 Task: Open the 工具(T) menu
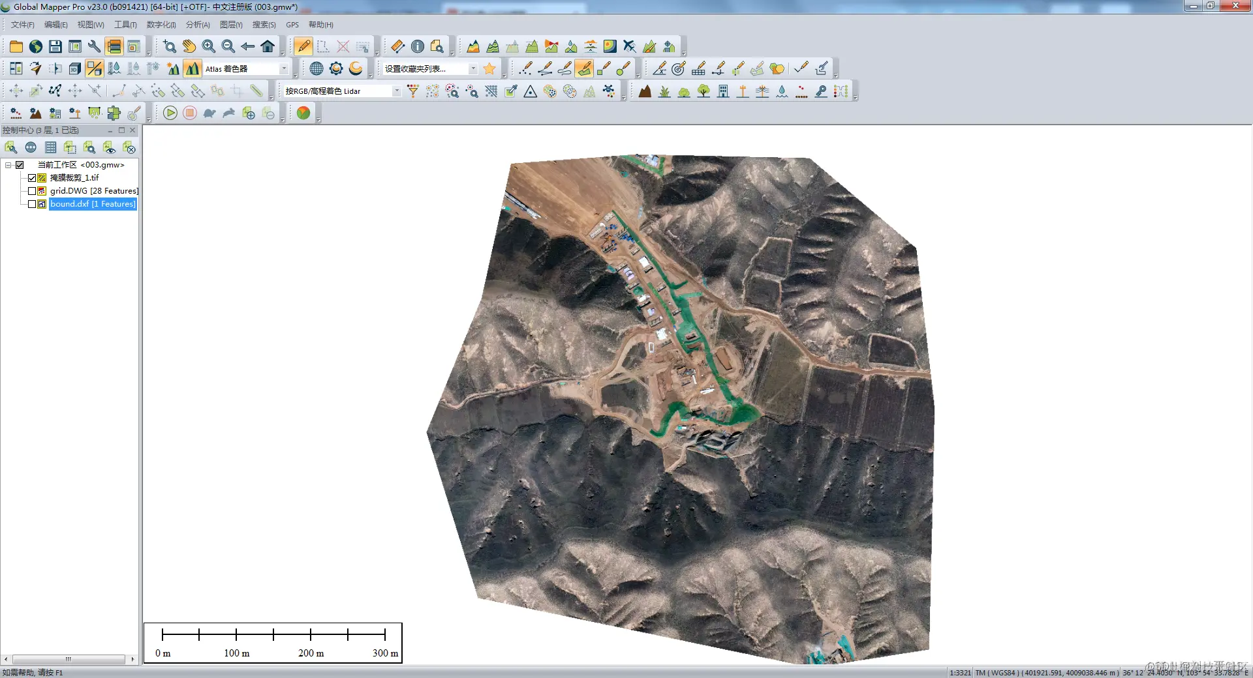tap(125, 25)
